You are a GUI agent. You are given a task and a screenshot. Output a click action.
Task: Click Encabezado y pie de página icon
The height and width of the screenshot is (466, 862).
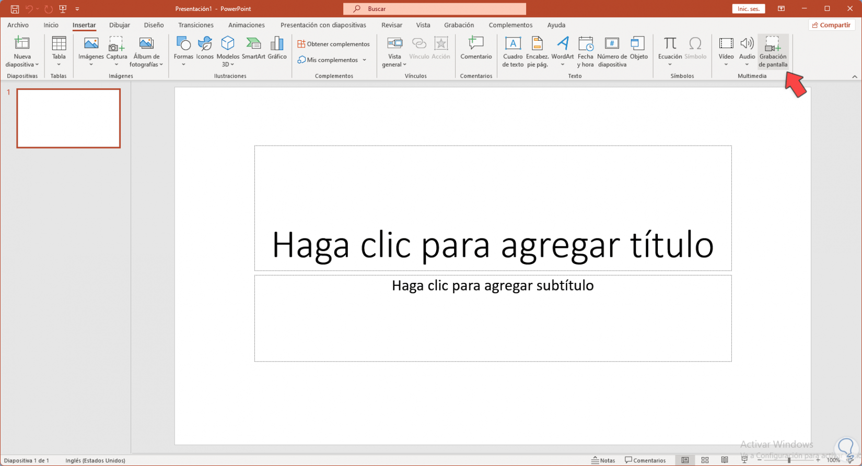tap(537, 52)
